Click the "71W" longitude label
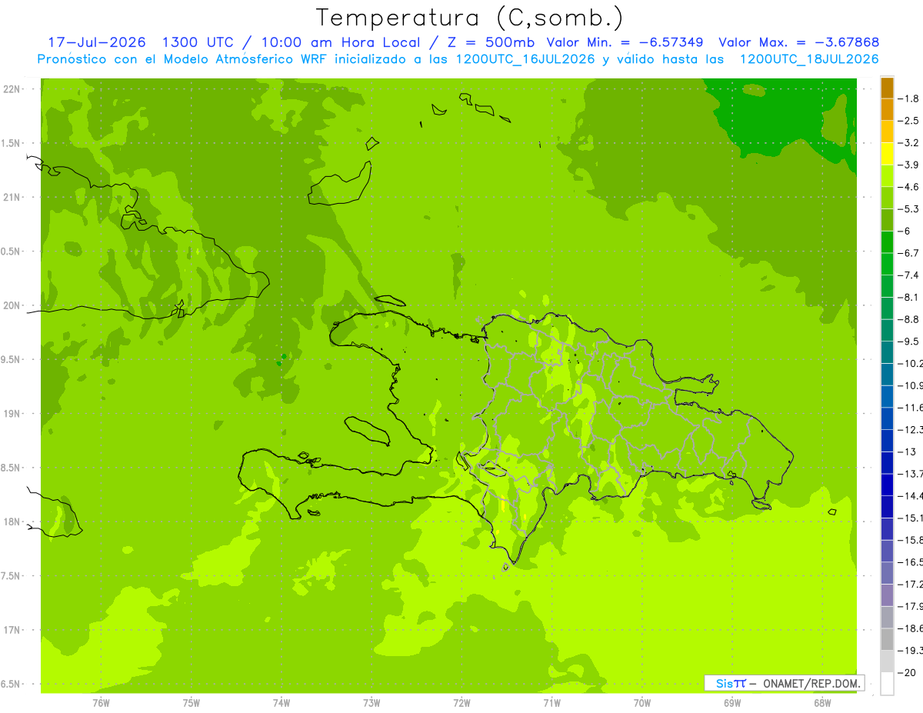Viewport: 923px width, 713px height. coord(551,703)
